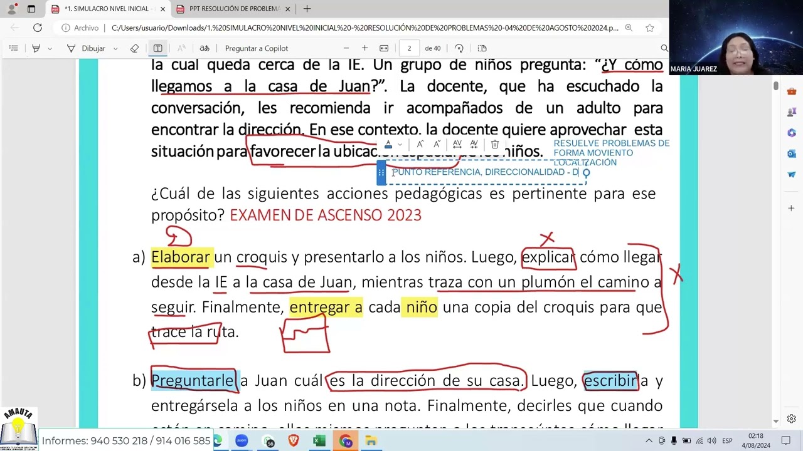The width and height of the screenshot is (803, 451).
Task: Expand the text color dropdown arrow
Action: [x=400, y=145]
